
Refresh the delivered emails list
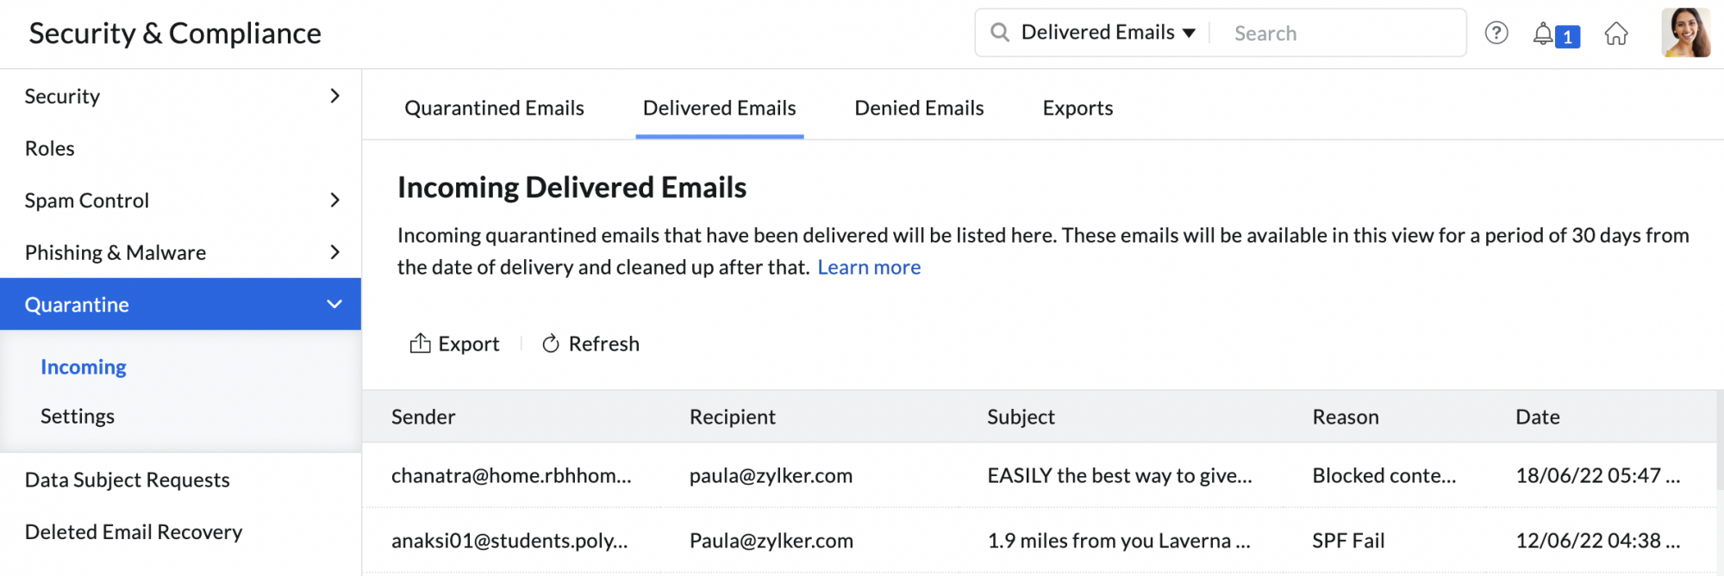[590, 343]
